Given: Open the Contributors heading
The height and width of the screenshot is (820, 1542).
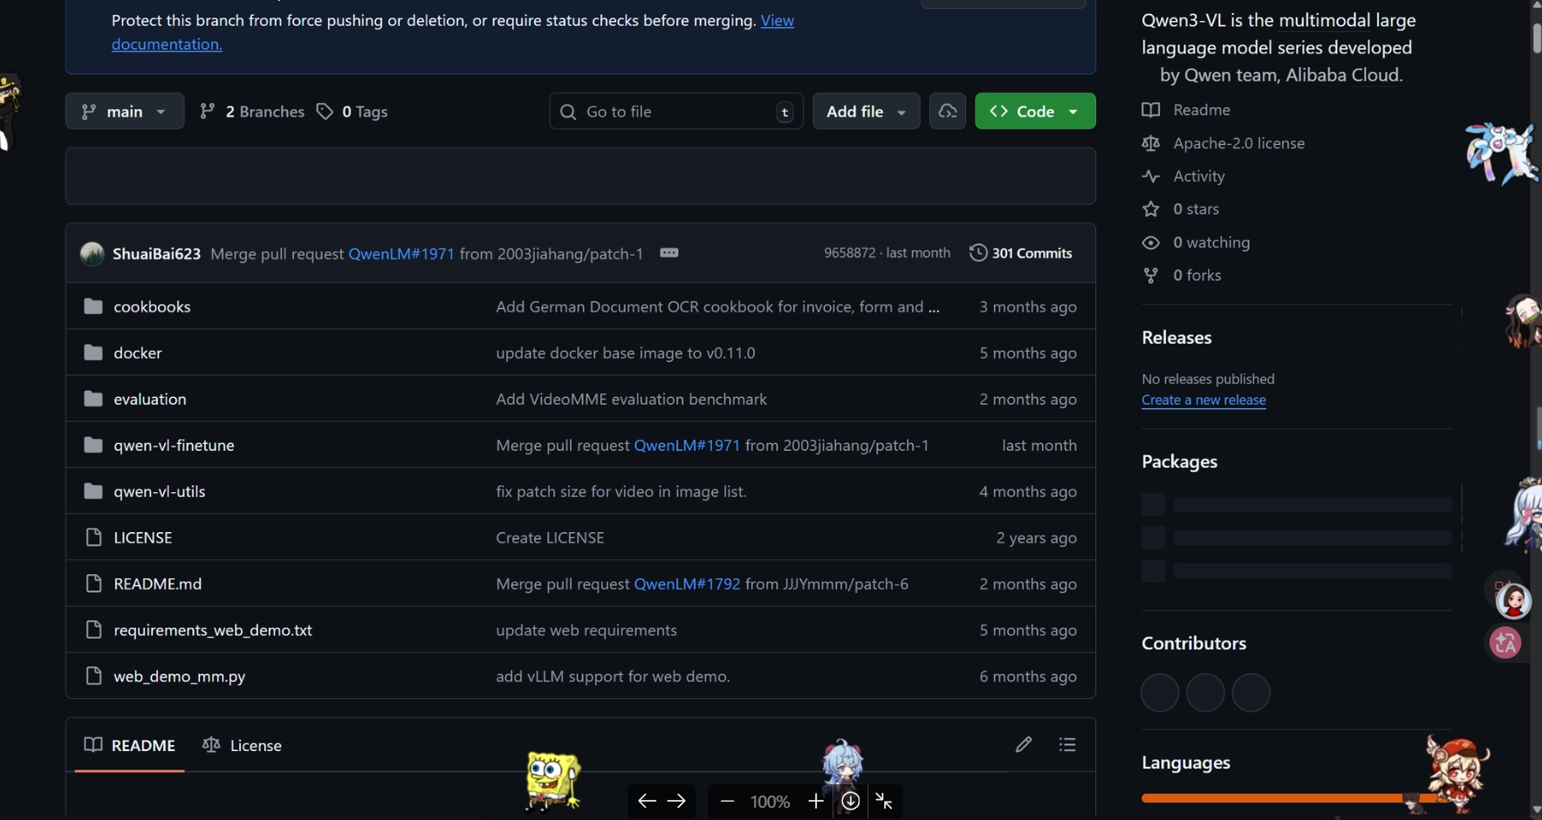Looking at the screenshot, I should [1194, 644].
